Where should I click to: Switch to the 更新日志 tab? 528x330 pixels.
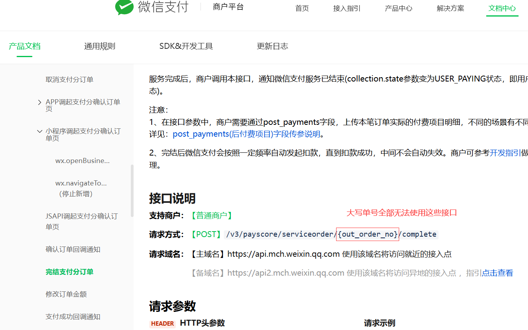[272, 46]
